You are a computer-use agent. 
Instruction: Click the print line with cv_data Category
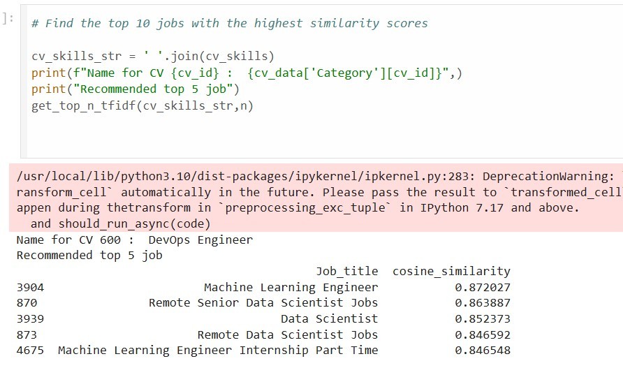pos(247,73)
